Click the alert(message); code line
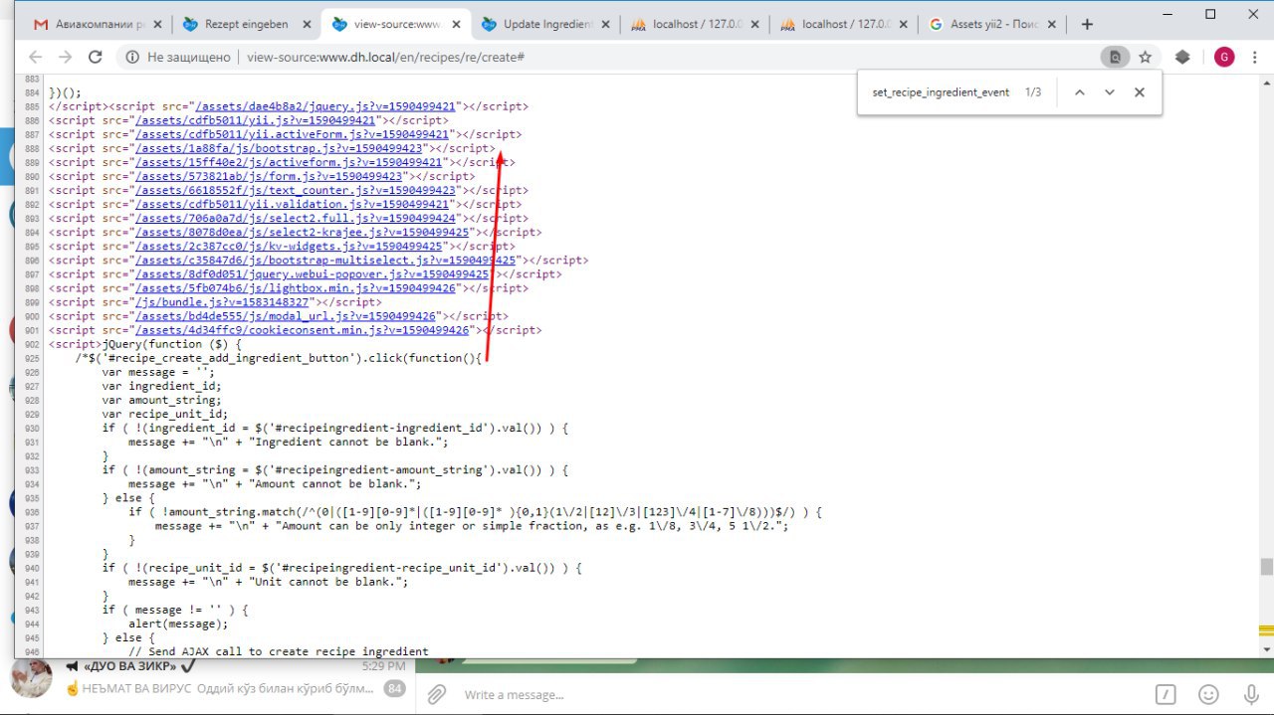This screenshot has width=1274, height=715. click(x=178, y=624)
